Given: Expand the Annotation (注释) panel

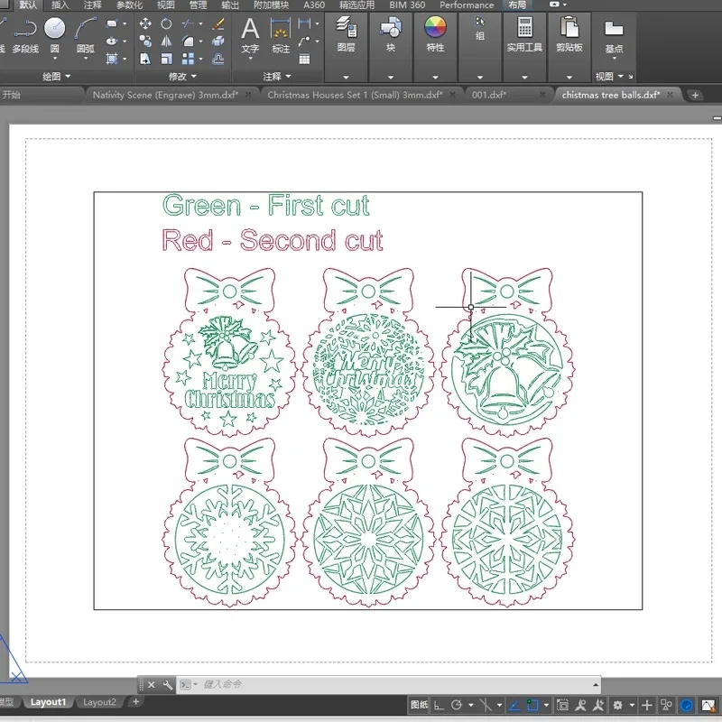Looking at the screenshot, I should pyautogui.click(x=277, y=76).
